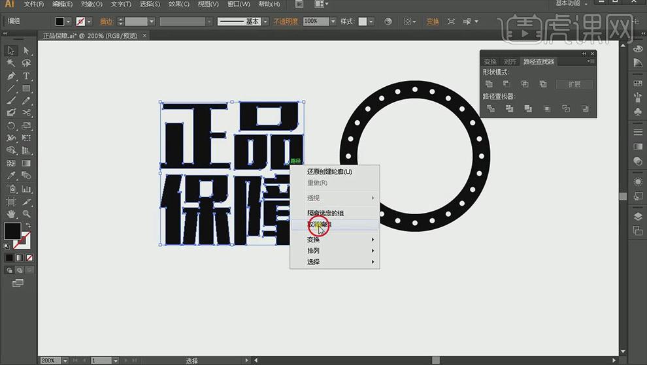Select the Rotate tool
647x365 pixels.
[x=10, y=125]
